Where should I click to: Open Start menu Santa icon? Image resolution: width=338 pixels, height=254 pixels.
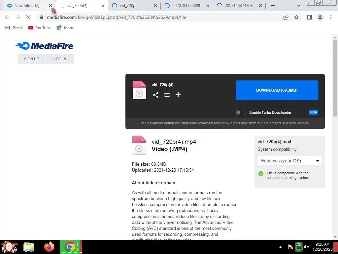coord(9,247)
